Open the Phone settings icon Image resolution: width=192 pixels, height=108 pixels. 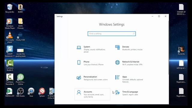[79, 62]
